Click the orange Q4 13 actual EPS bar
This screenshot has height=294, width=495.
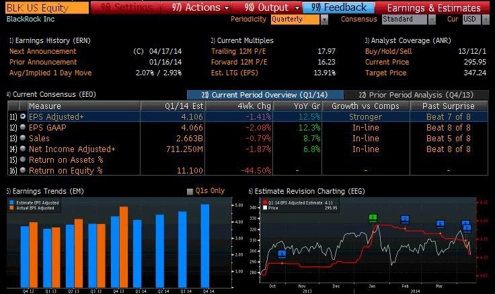[124, 247]
